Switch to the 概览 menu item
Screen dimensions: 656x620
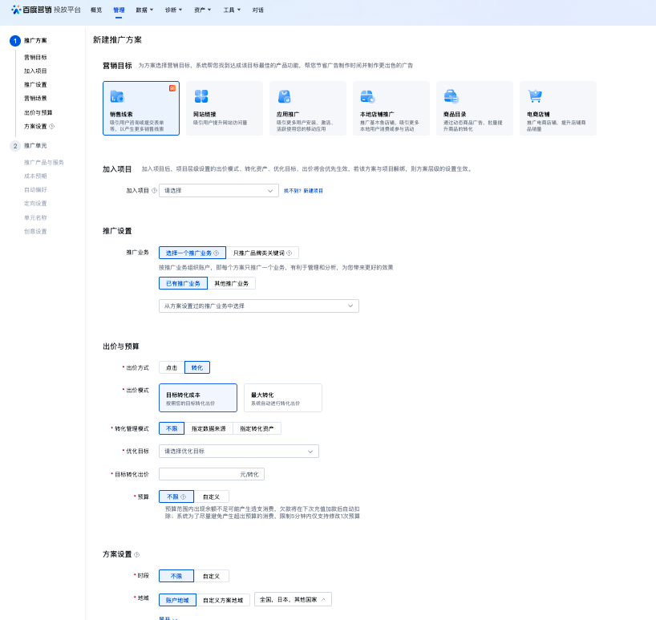click(x=95, y=10)
